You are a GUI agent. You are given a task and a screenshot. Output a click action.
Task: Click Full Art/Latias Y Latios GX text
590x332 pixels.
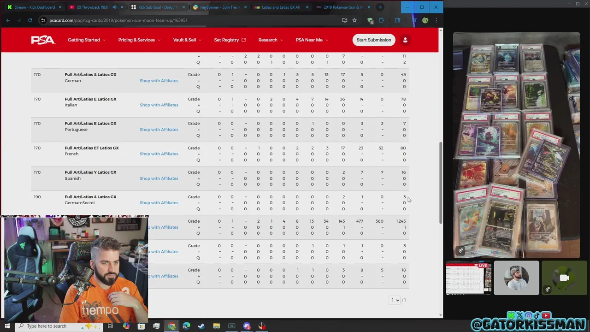[90, 172]
